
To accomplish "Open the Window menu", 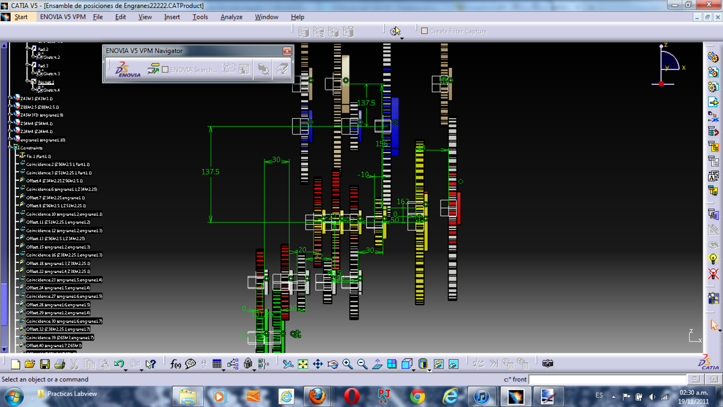I will (266, 17).
